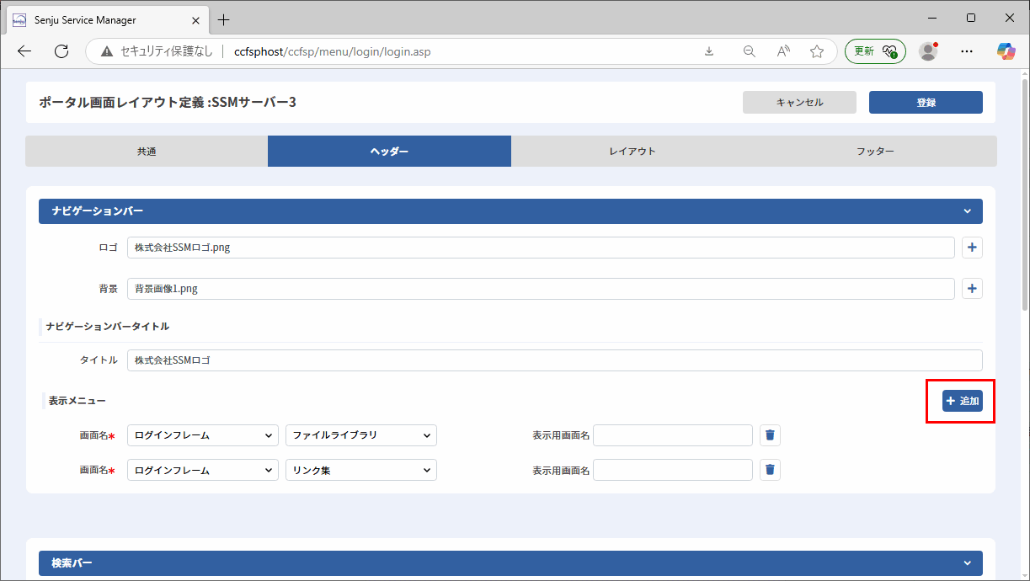Screen dimensions: 1030x581
Task: Click the ナビゲーションバータイトル heading
Action: click(108, 326)
